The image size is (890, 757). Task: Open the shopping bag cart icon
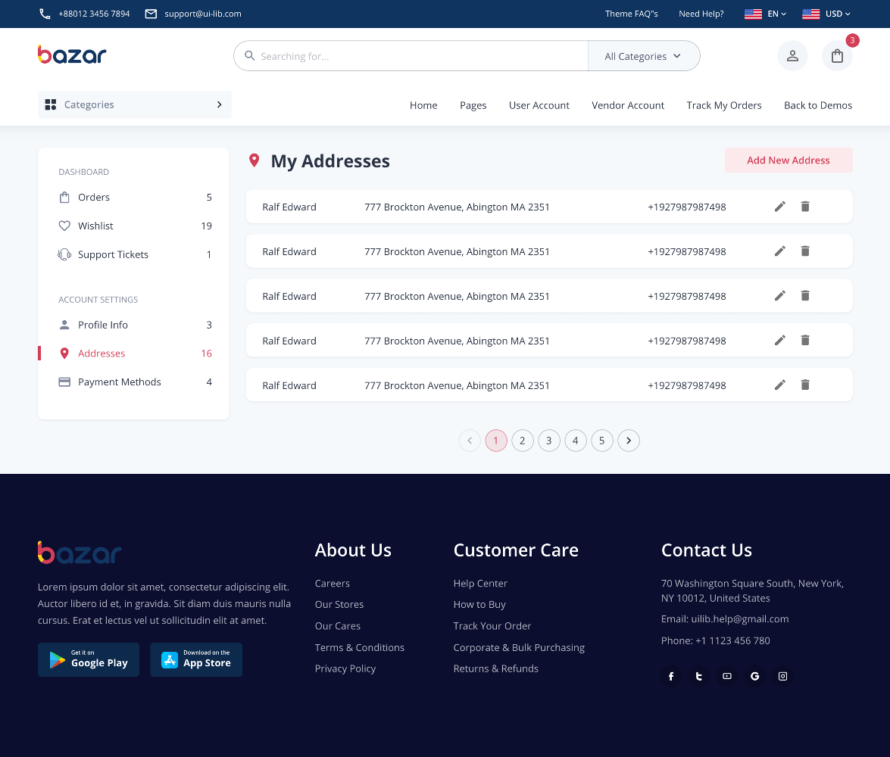click(837, 56)
